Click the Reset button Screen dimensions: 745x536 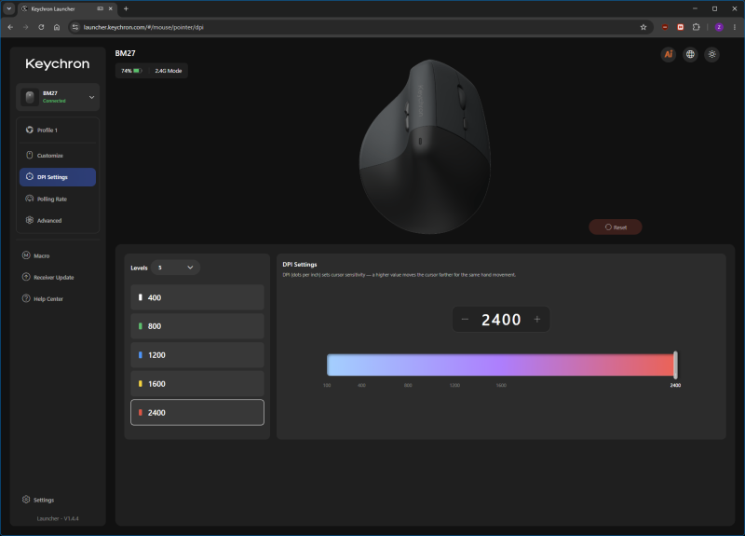point(616,227)
